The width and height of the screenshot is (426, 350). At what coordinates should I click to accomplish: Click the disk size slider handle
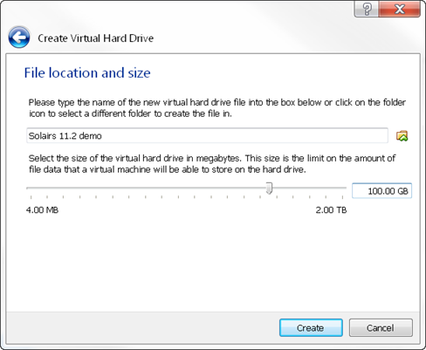[x=269, y=189]
